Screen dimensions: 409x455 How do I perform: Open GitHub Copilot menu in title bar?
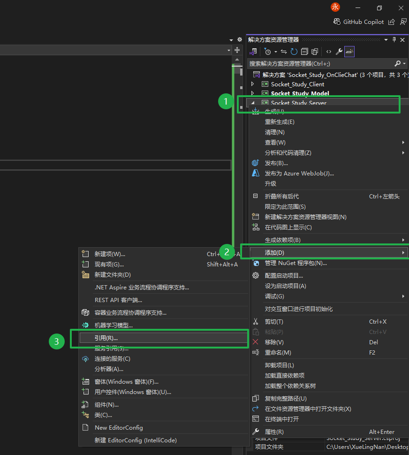(358, 22)
